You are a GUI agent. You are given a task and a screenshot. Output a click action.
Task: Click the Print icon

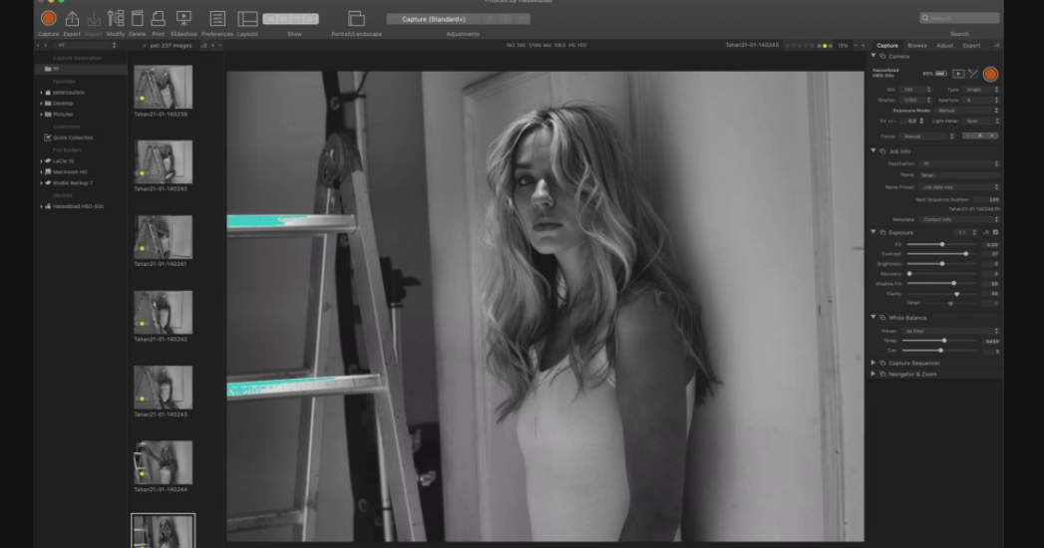coord(158,19)
